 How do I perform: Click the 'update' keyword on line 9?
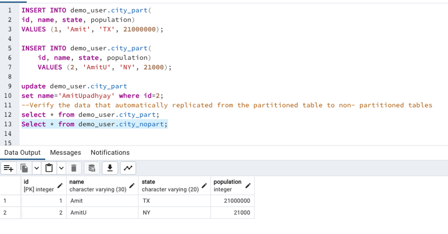pyautogui.click(x=34, y=86)
